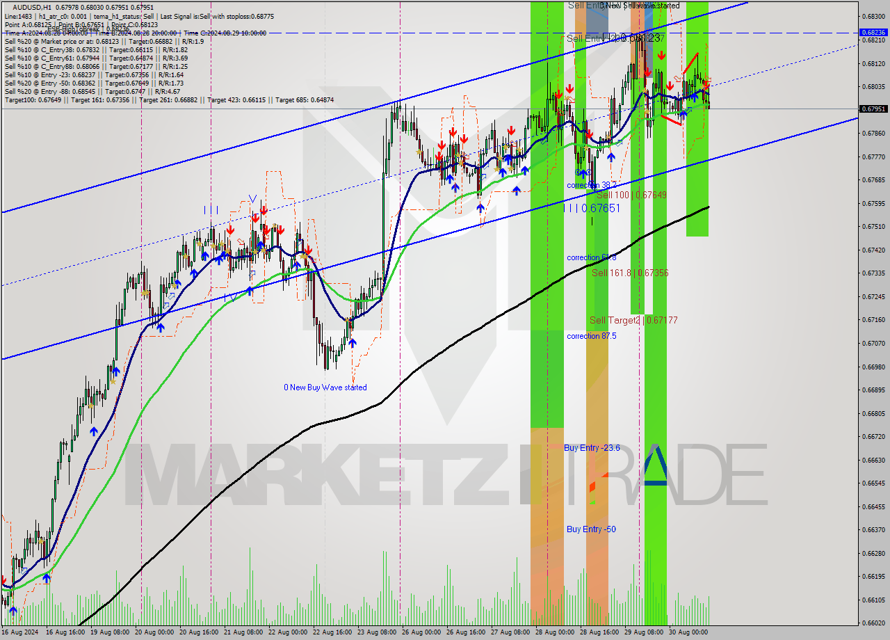Click the 0.67070 price axis label
Image resolution: width=890 pixels, height=640 pixels.
(x=873, y=343)
